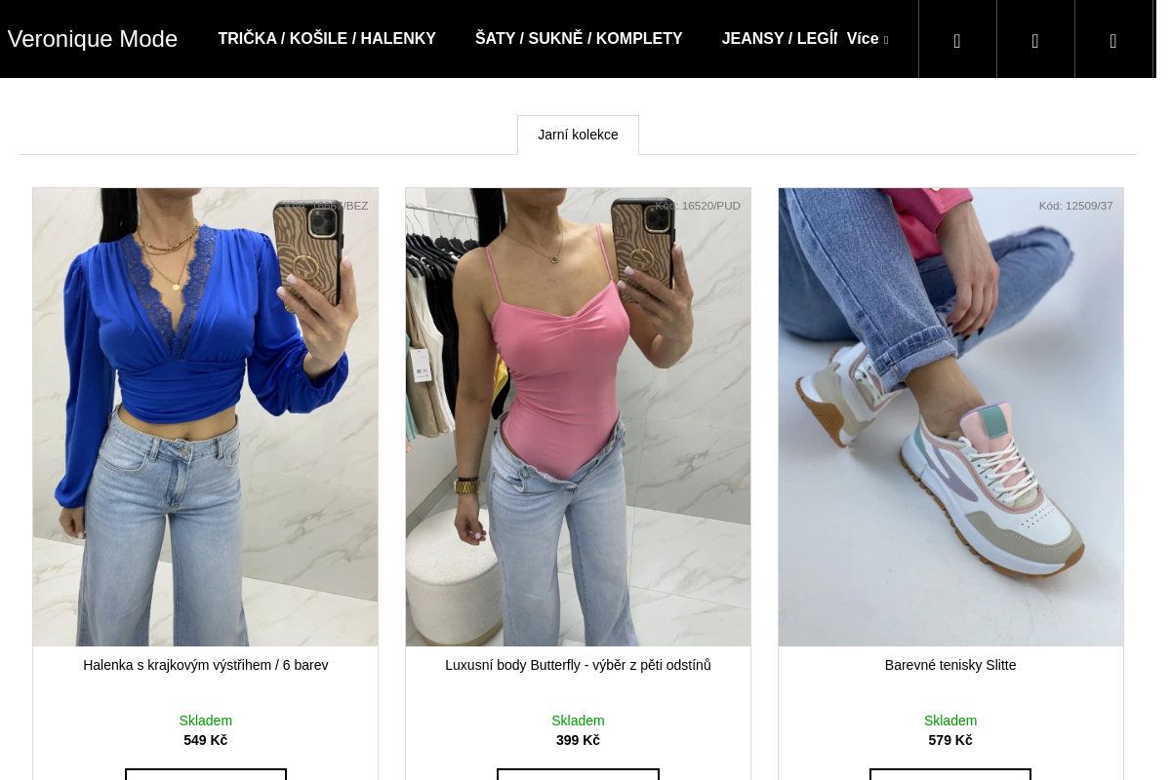This screenshot has width=1171, height=780.
Task: Click product code 16520/PUD label
Action: (x=698, y=206)
